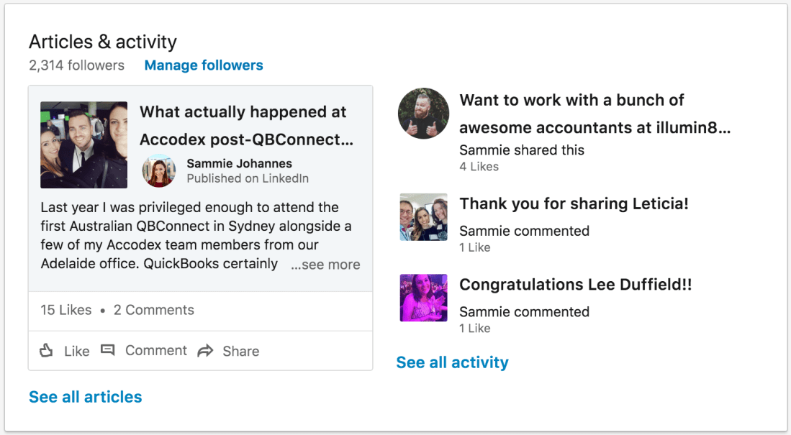Open the article's selfie thumbnail image
Screen dimensions: 791x435
(x=84, y=145)
